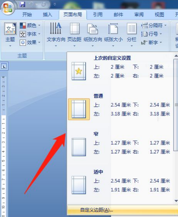Click the margins gallery scroll-up arrow

click(176, 56)
